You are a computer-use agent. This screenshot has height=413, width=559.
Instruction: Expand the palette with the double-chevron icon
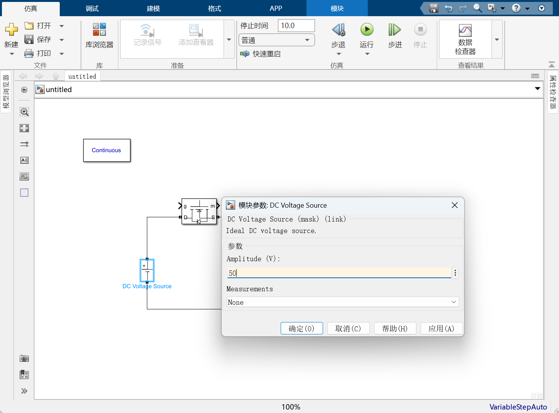point(24,391)
